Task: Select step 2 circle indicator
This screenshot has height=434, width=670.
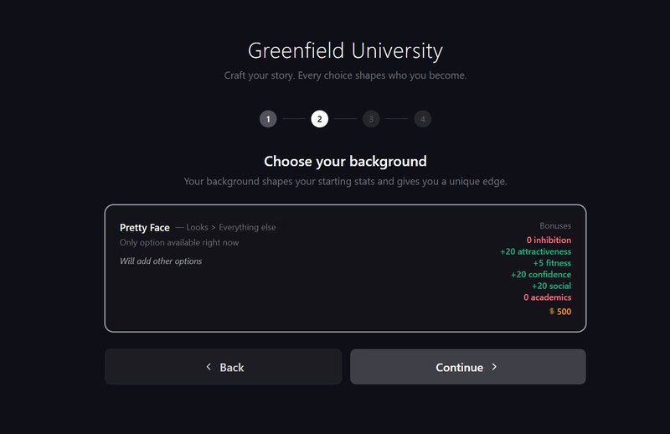Action: point(320,119)
